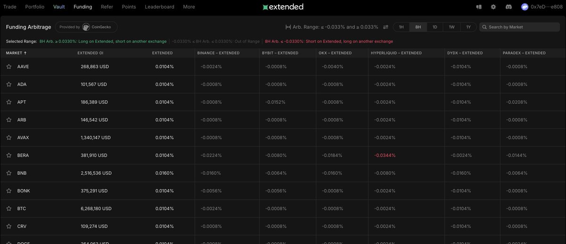
Task: Click BERA Hyperliquid value -0.0344%
Action: [385, 155]
